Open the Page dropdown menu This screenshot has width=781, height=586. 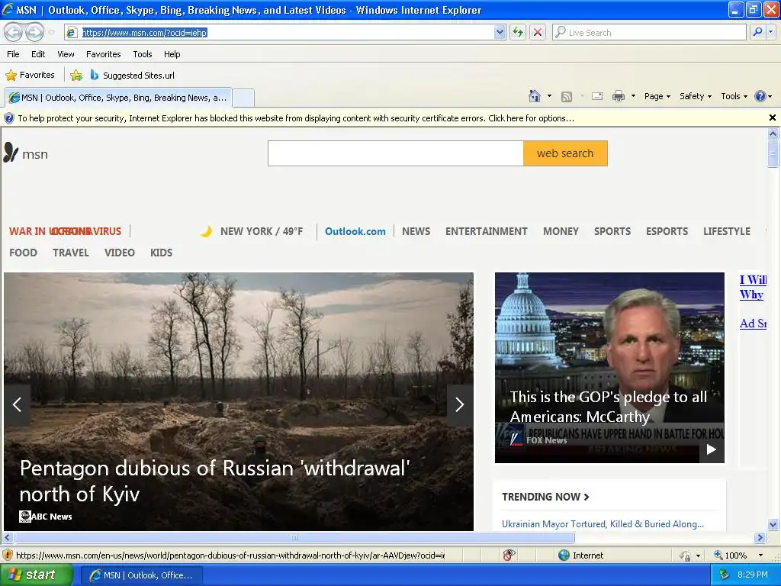(657, 96)
